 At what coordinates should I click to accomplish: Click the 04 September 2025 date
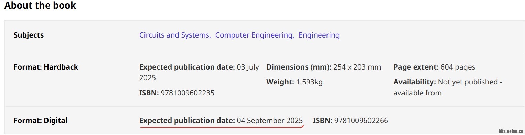point(270,121)
